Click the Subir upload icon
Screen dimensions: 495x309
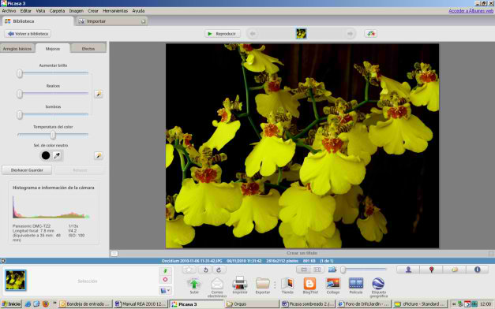pyautogui.click(x=194, y=284)
